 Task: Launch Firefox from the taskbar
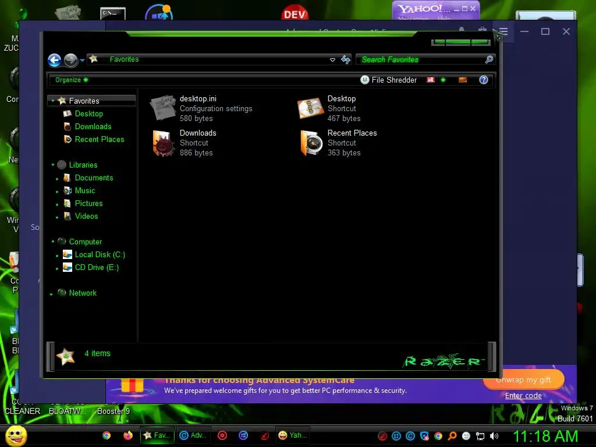128,435
